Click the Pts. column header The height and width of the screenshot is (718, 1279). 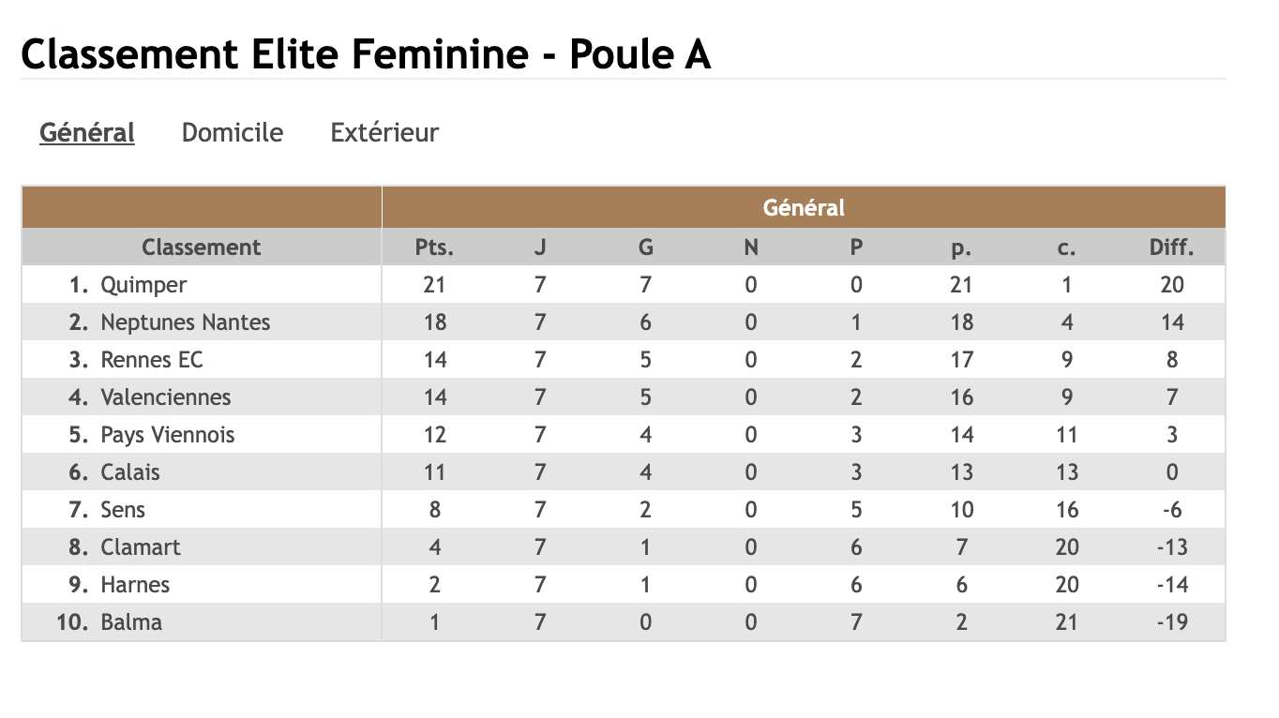point(434,247)
